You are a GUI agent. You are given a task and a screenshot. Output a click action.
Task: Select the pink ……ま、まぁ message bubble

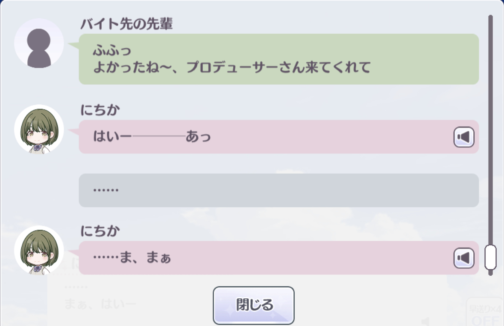pos(278,258)
